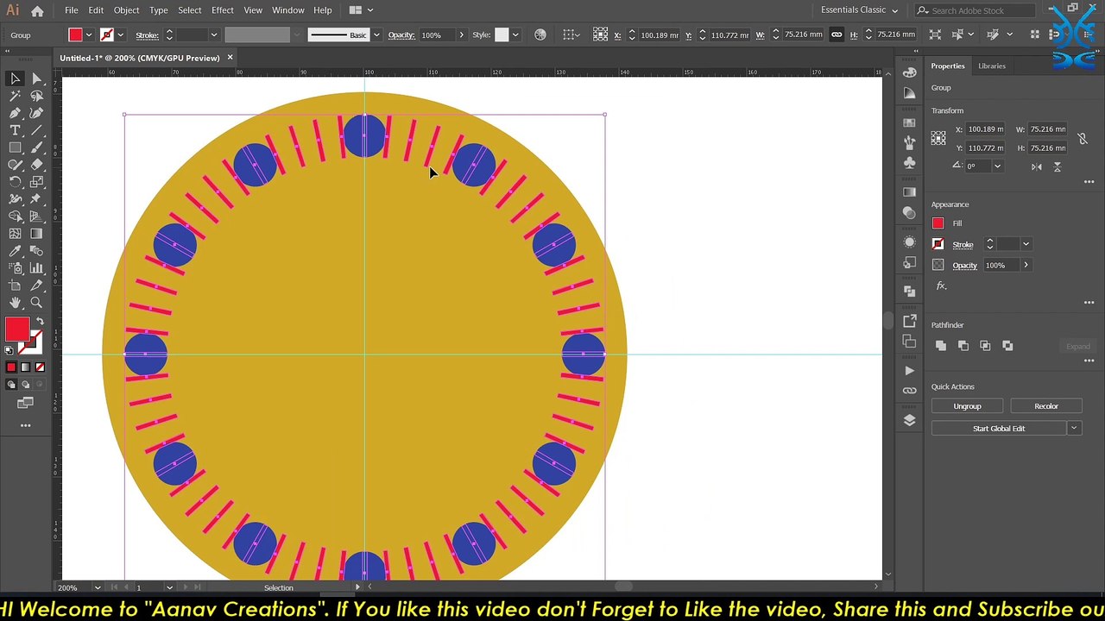This screenshot has height=621, width=1105.
Task: Select the Artboard tool
Action: tap(15, 285)
